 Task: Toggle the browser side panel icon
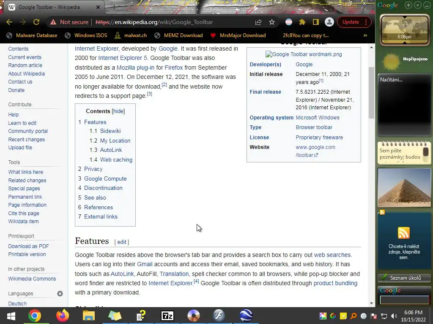tap(315, 22)
